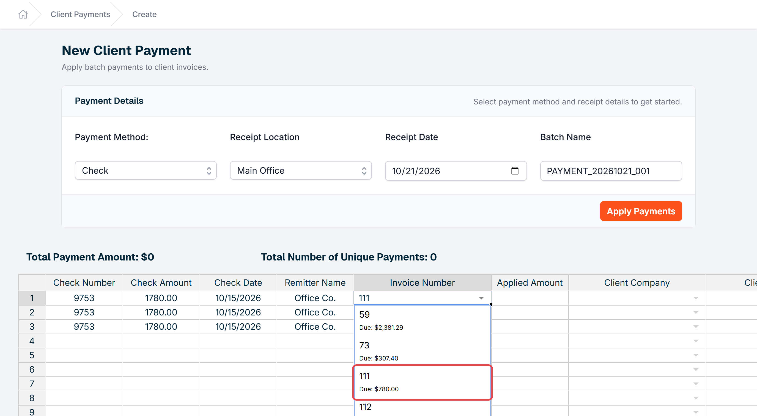Select the row 7 header
757x416 pixels.
point(32,384)
